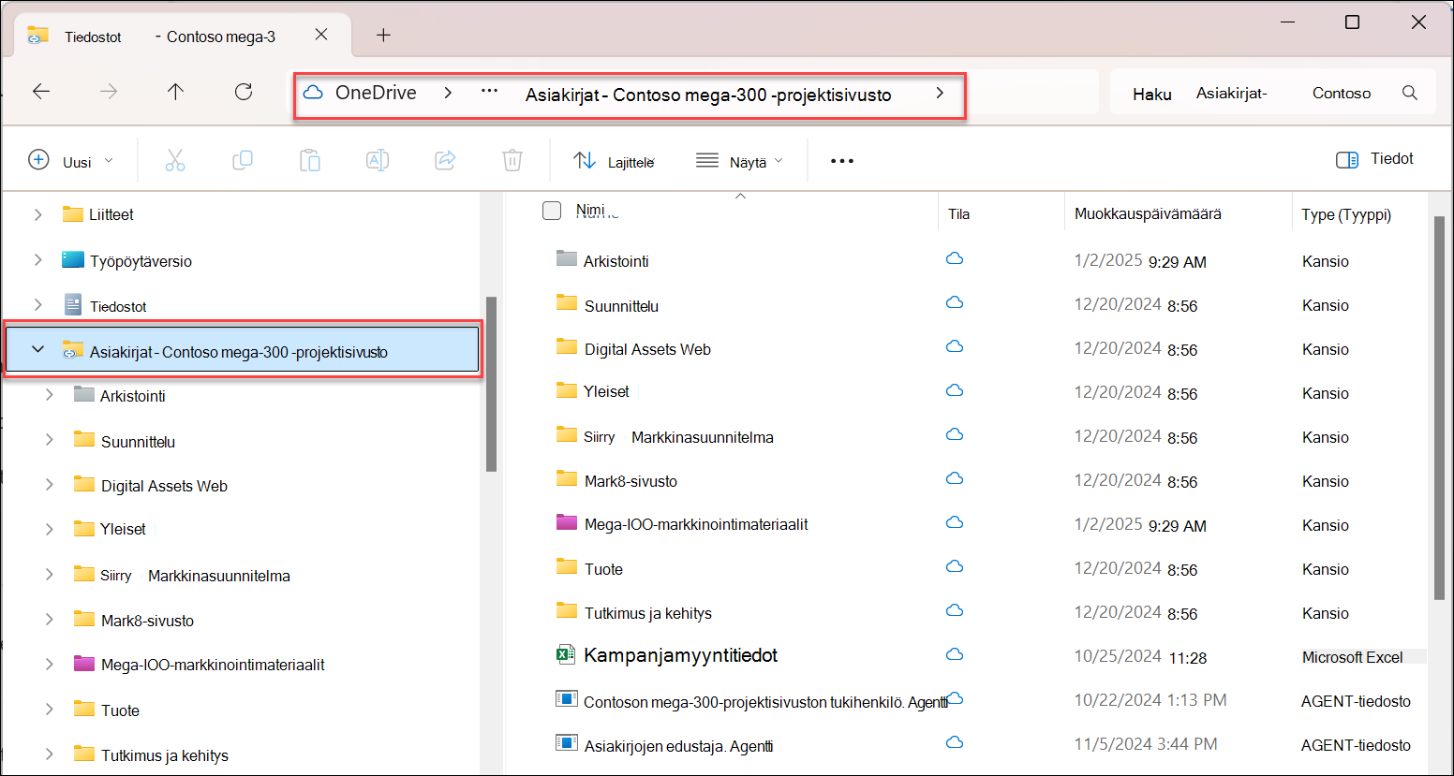The image size is (1454, 776).
Task: Click cloud status icon for Arkistointi
Action: pyautogui.click(x=955, y=259)
